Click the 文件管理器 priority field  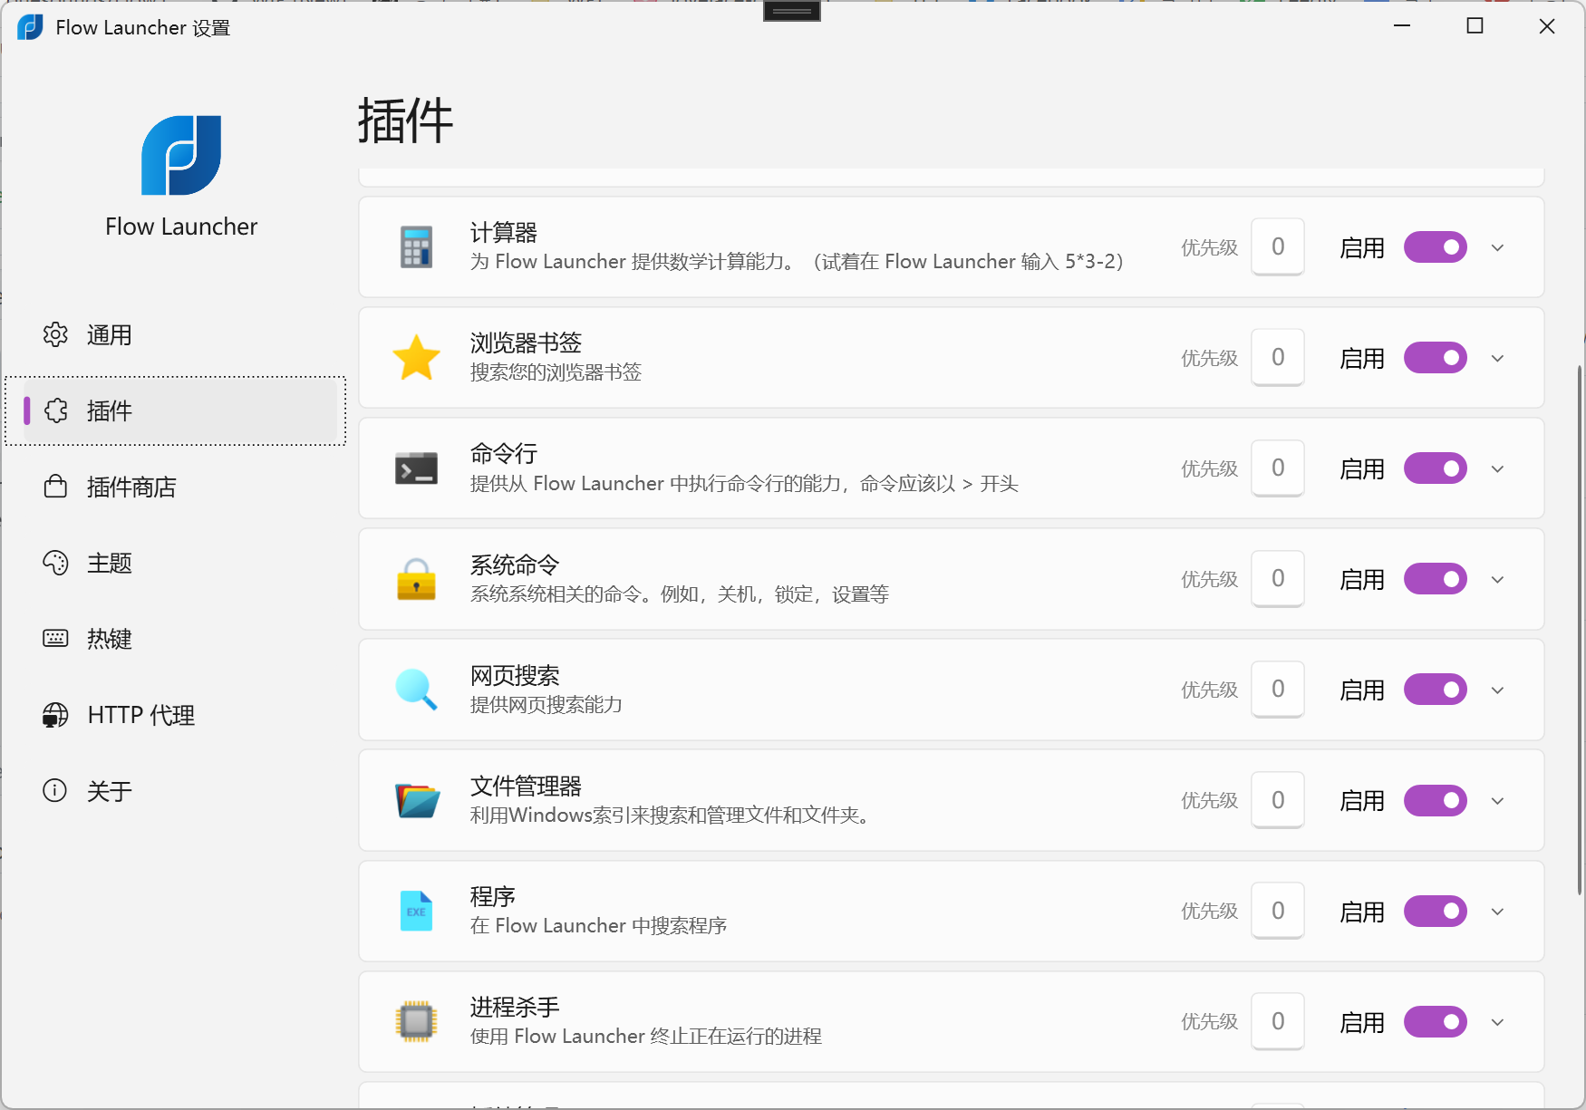pos(1278,799)
